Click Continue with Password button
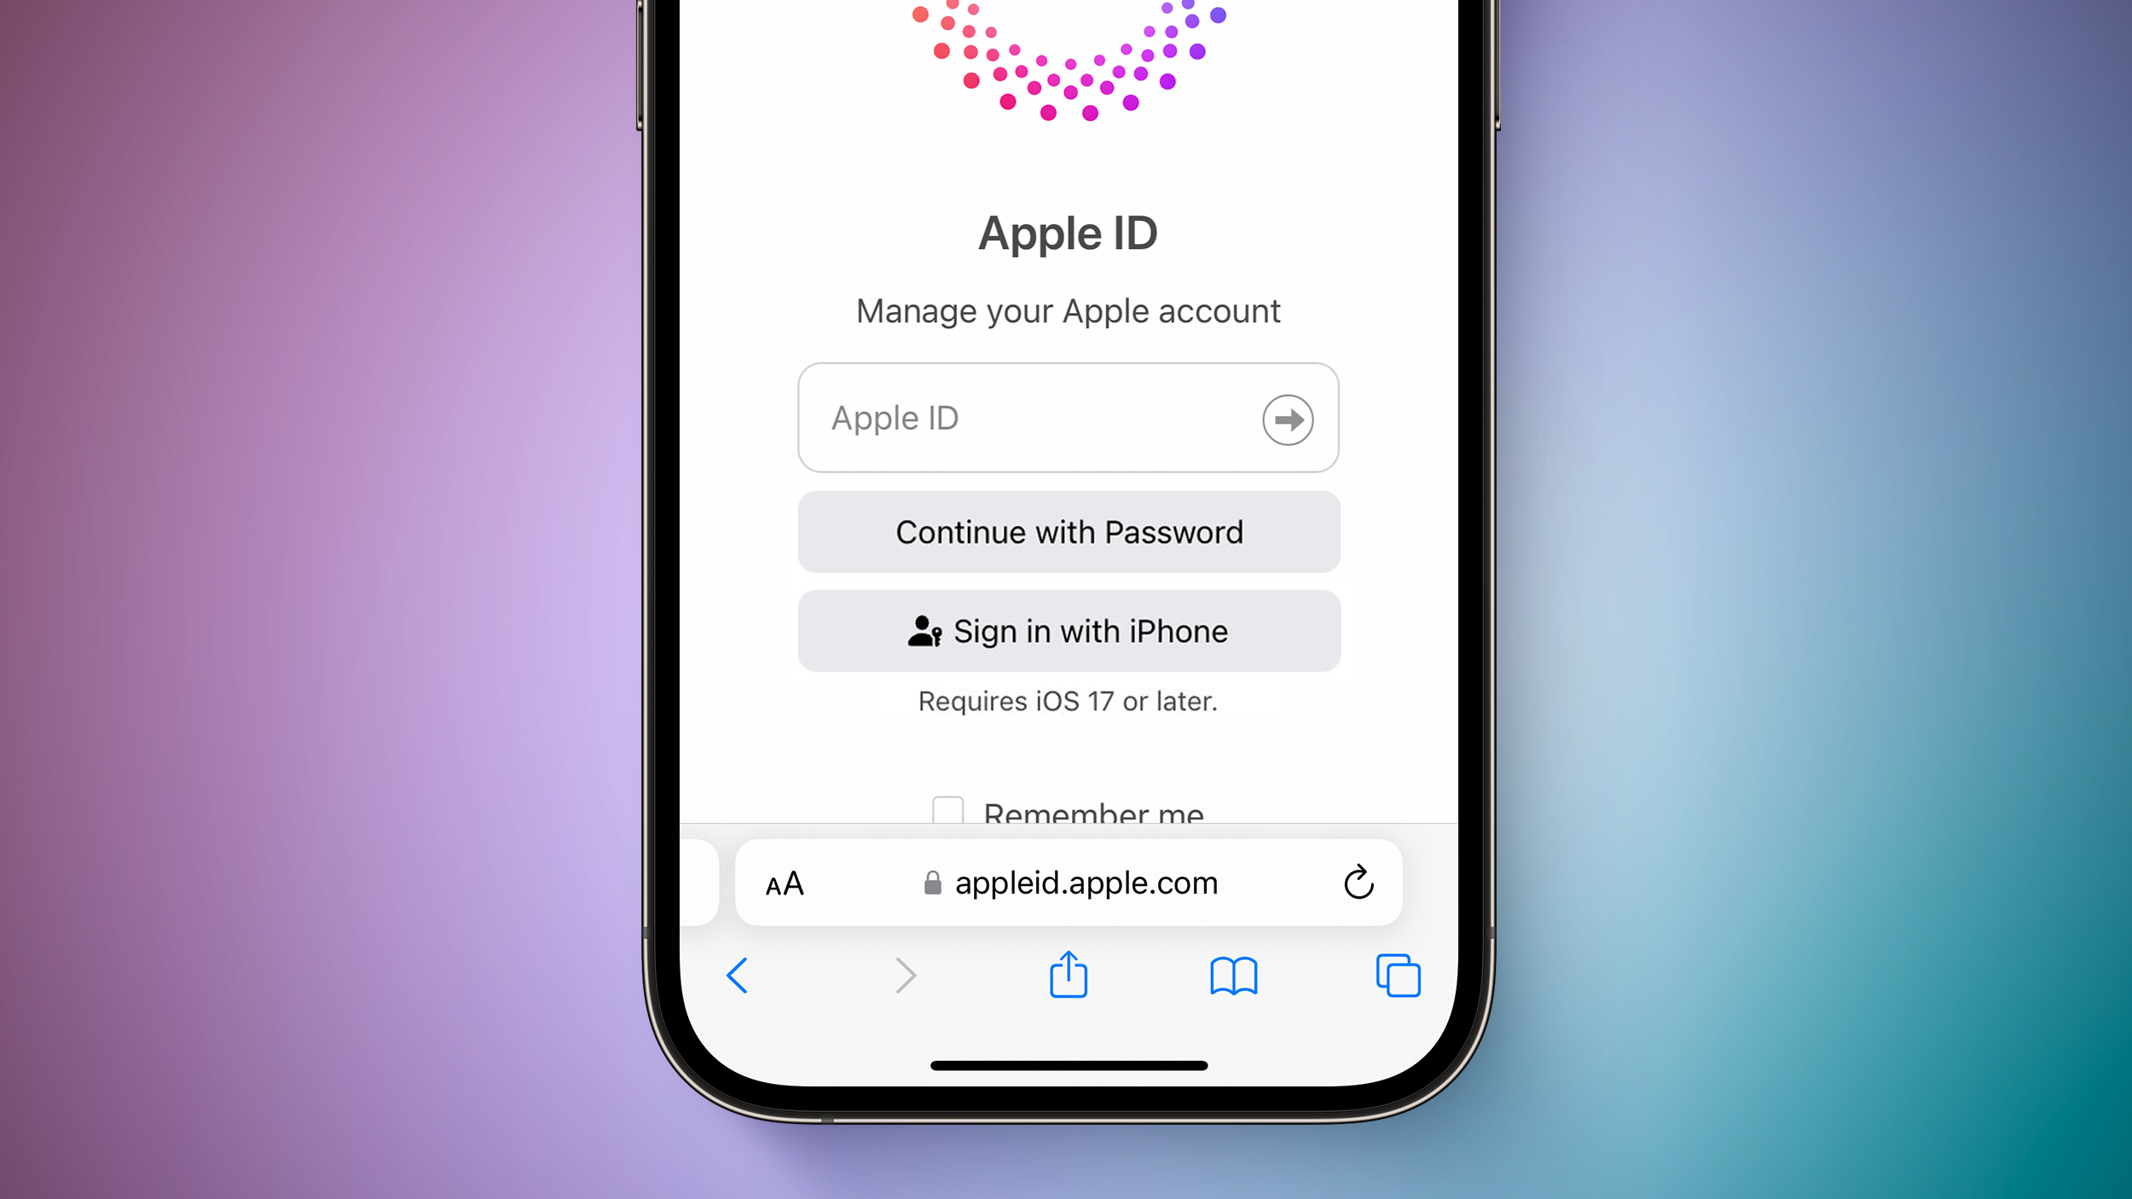Image resolution: width=2132 pixels, height=1199 pixels. point(1068,531)
